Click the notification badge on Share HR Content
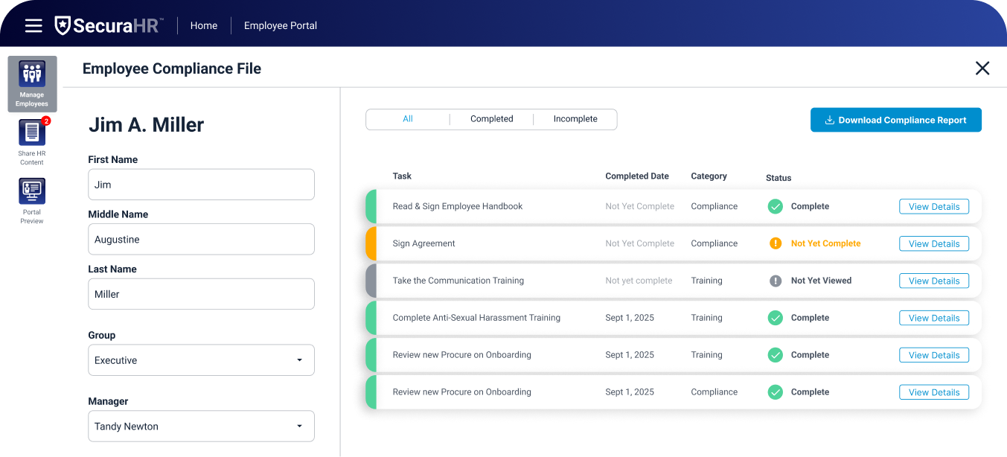The height and width of the screenshot is (457, 1007). 46,121
